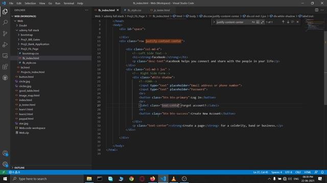The image size is (327, 183).
Task: Open the remote window status indicator
Action: pyautogui.click(x=4, y=172)
